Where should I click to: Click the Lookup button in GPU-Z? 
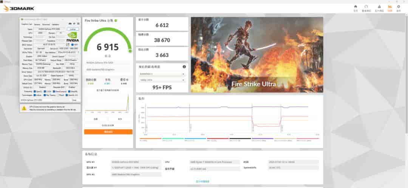pyautogui.click(x=73, y=29)
